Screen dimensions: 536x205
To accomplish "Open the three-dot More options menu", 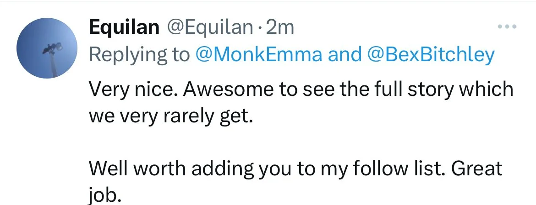I will coord(507,27).
